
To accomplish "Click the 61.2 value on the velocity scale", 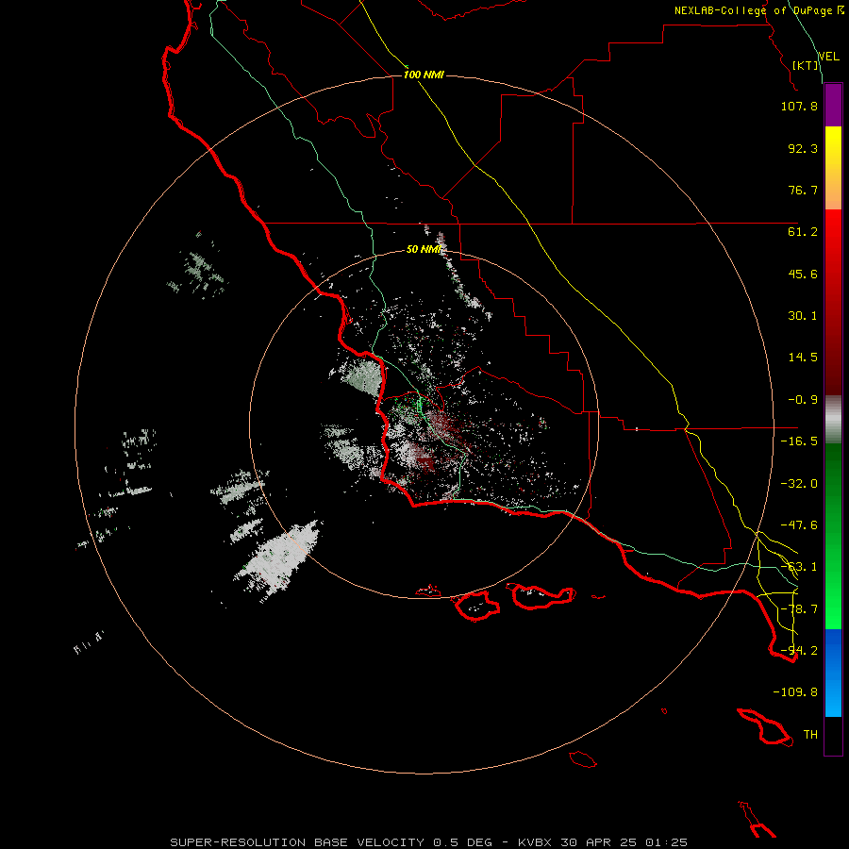I will (x=803, y=232).
